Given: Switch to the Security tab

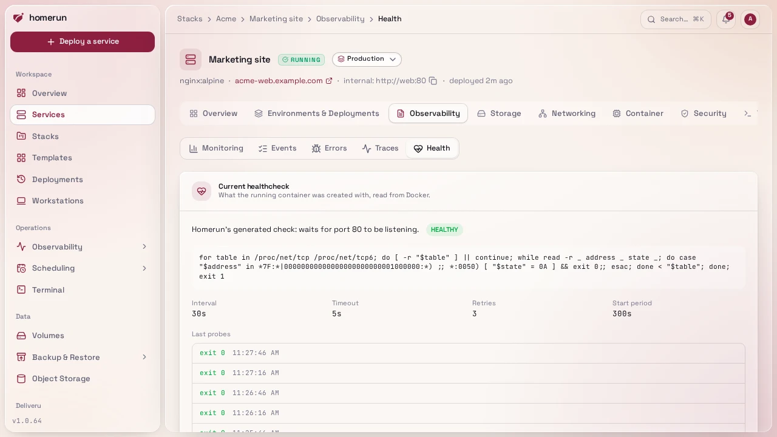Looking at the screenshot, I should pos(704,113).
